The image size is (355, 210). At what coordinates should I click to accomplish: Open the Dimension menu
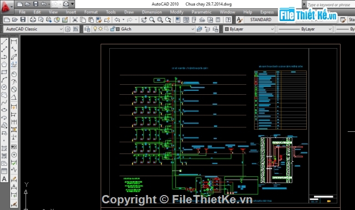point(151,12)
